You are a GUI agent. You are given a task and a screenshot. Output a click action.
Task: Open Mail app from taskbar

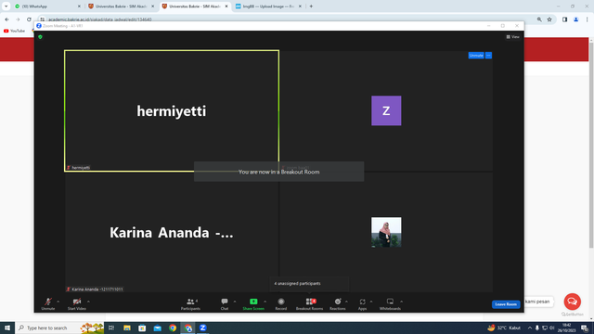tap(157, 328)
